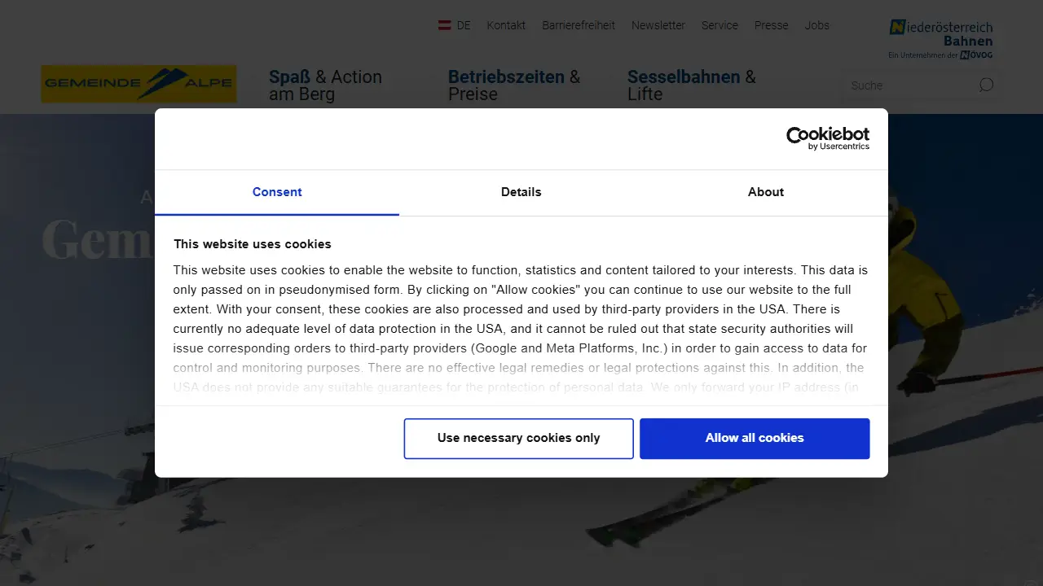Click 'This website uses cookies' heading

coord(253,244)
